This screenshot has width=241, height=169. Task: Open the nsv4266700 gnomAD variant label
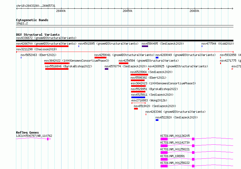[46, 44]
